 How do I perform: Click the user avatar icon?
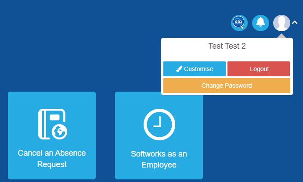point(281,23)
